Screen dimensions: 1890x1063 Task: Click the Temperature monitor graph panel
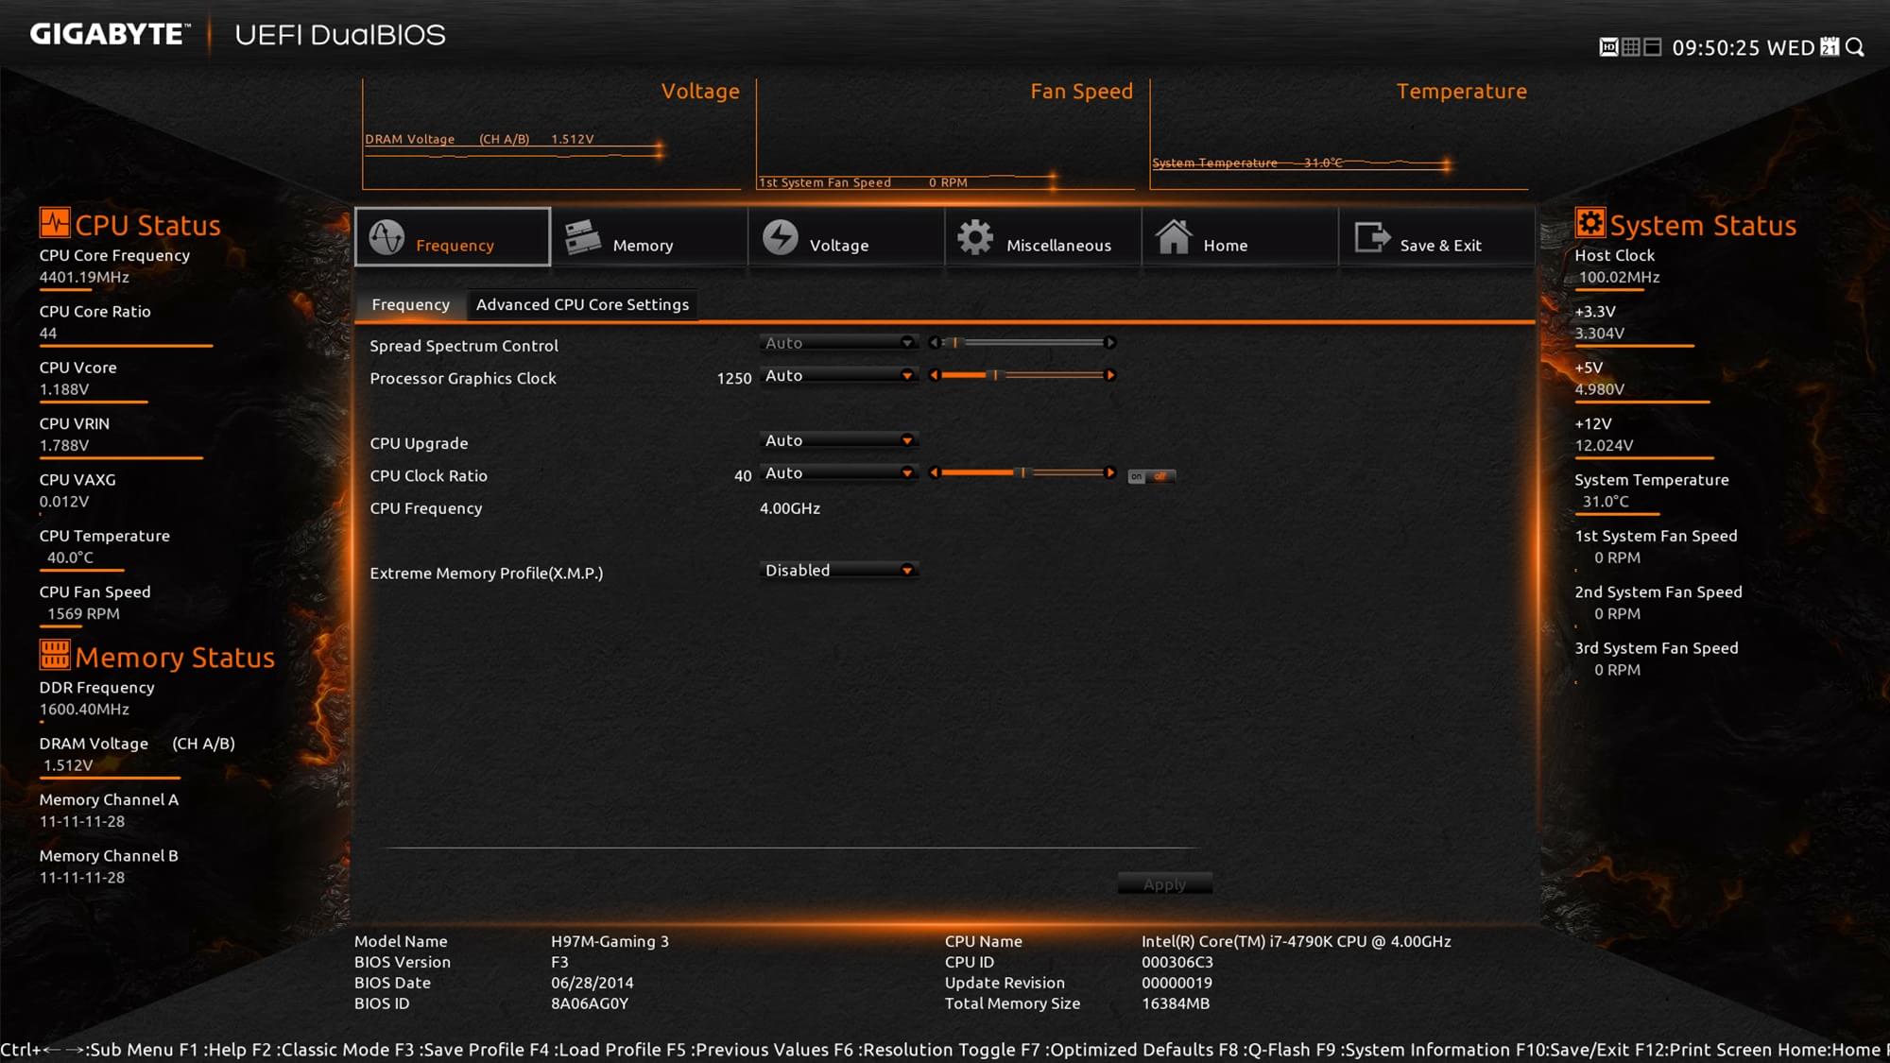click(1339, 134)
